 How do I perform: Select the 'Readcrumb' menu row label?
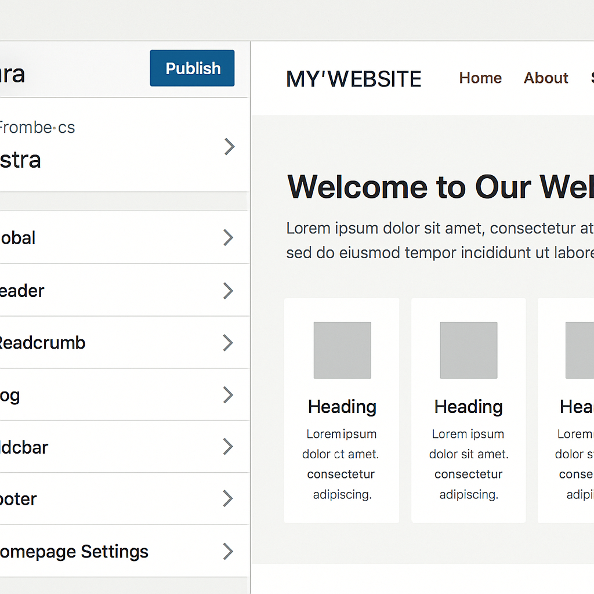tap(42, 343)
